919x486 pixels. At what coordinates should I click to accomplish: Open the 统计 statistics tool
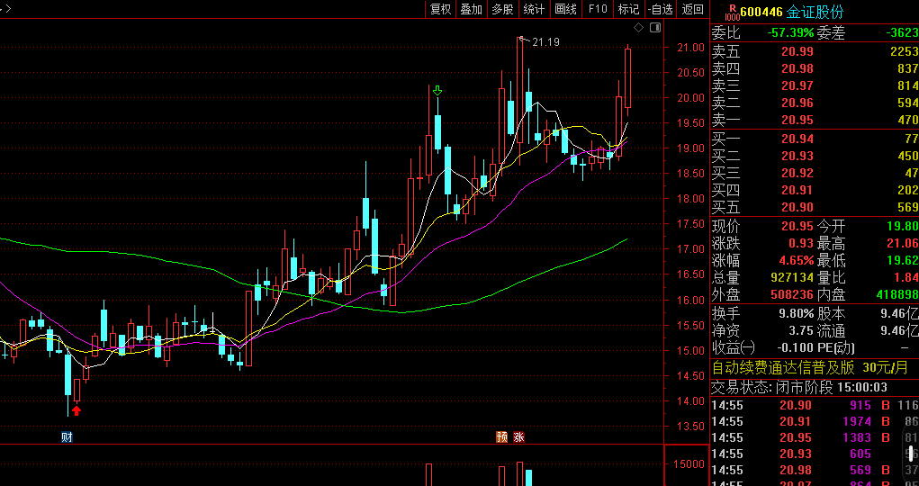[534, 9]
